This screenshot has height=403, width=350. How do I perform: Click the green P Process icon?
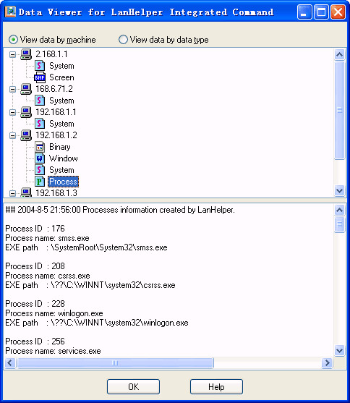(40, 182)
